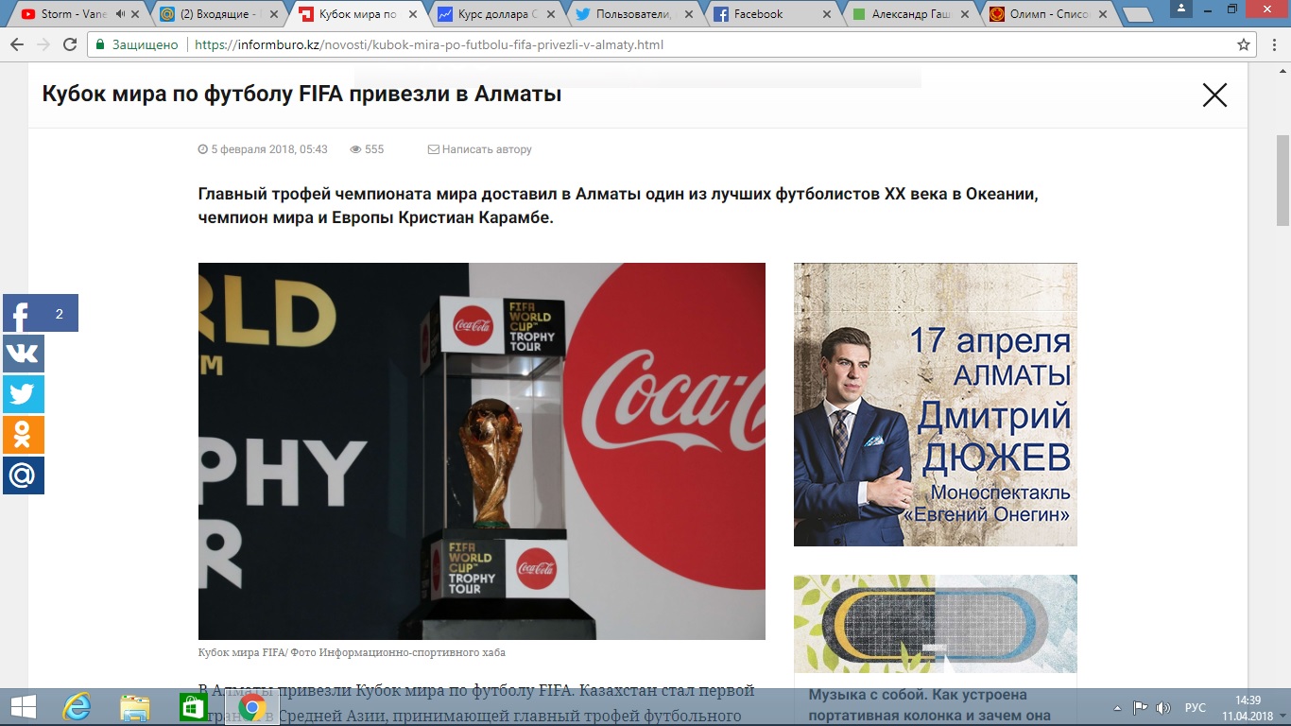Close the Александр Гаш tab
The width and height of the screenshot is (1291, 726).
[x=965, y=14]
